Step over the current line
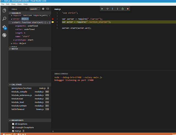Image resolution: width=176 pixels, height=135 pixels. pos(107,9)
